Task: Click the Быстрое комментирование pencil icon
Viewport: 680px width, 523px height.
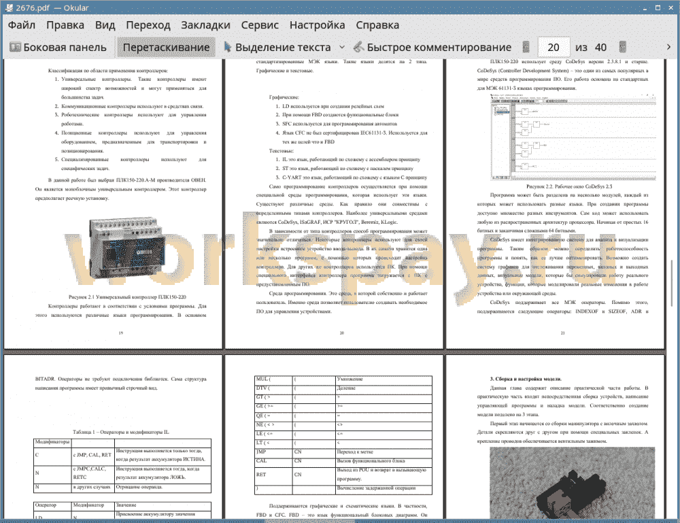Action: pyautogui.click(x=358, y=47)
